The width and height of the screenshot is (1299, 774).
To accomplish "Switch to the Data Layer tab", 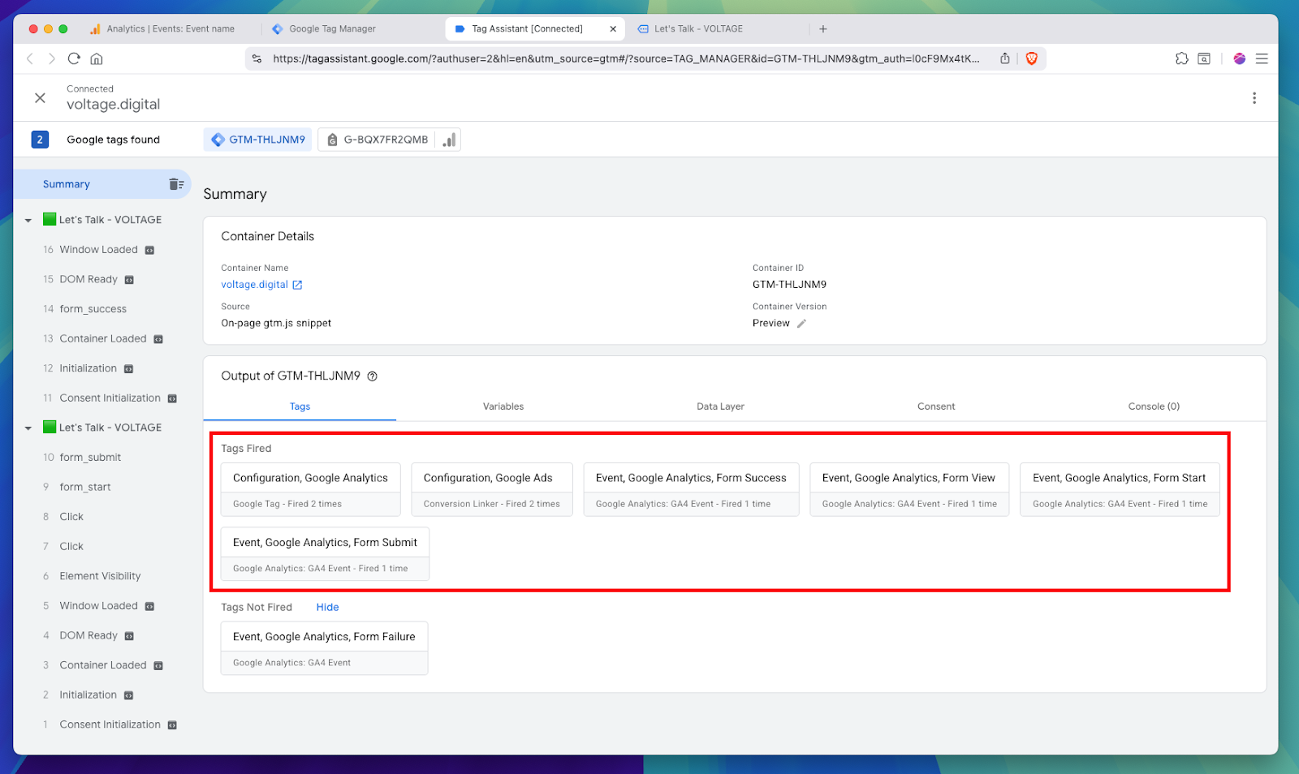I will [720, 406].
